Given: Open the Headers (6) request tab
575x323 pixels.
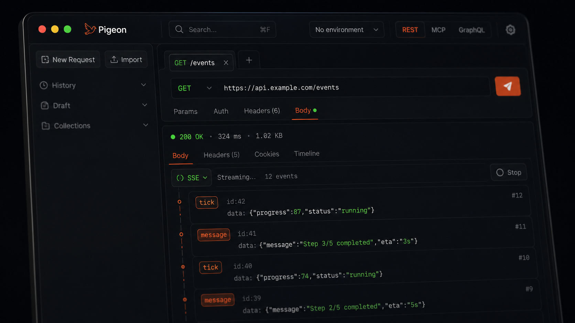Looking at the screenshot, I should click(x=262, y=111).
